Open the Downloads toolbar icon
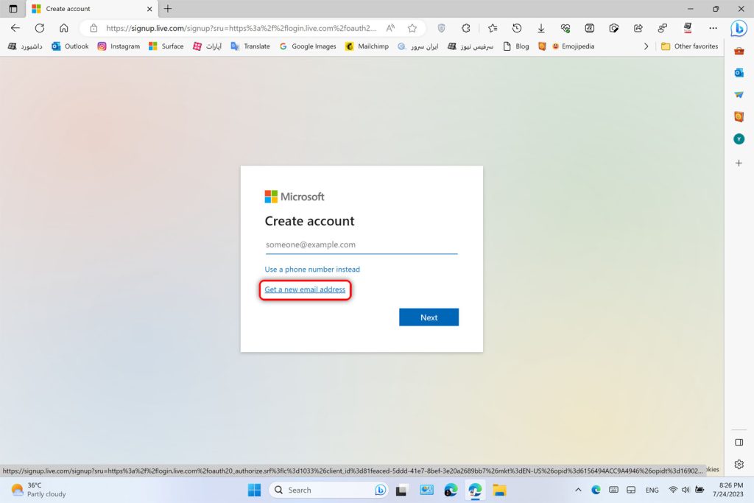 point(541,28)
